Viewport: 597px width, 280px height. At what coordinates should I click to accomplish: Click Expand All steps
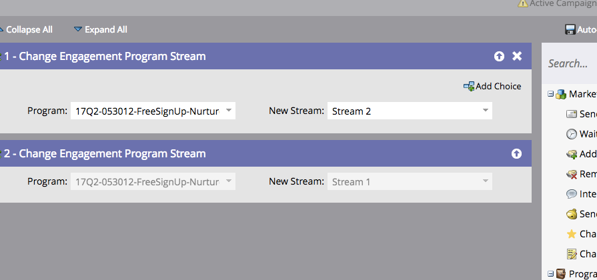click(x=101, y=30)
